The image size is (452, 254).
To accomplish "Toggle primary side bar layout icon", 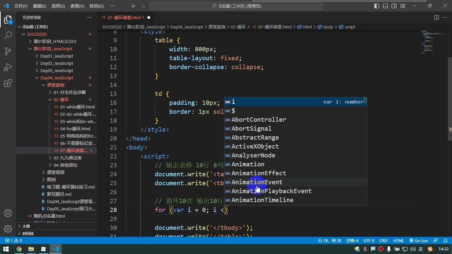I will pos(377,6).
